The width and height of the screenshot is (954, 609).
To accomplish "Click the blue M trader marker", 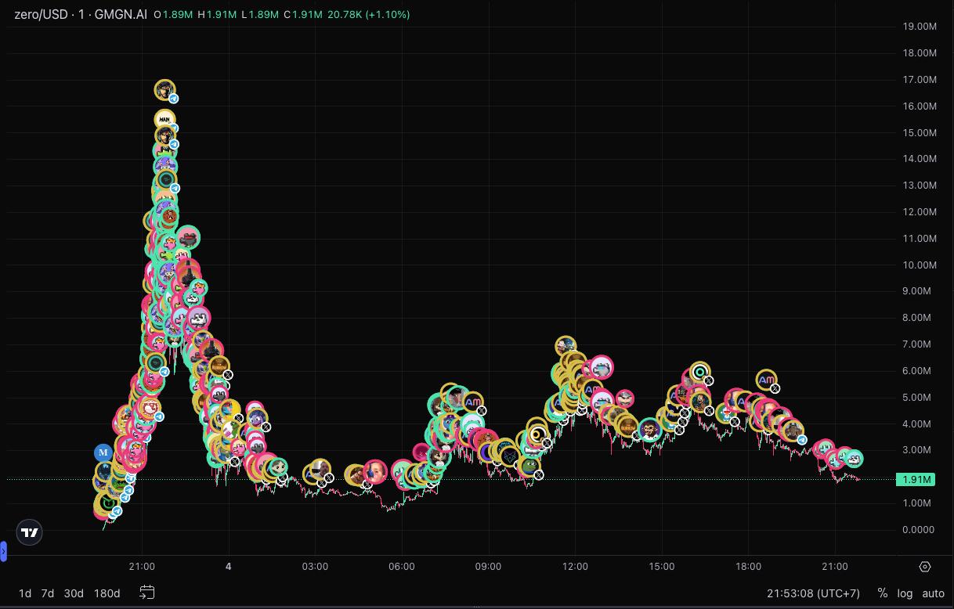I will pos(103,452).
